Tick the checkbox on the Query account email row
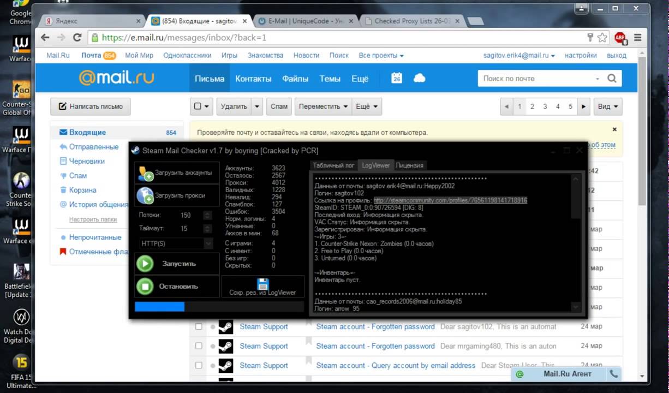Viewport: 669px width, 393px height. coord(199,365)
